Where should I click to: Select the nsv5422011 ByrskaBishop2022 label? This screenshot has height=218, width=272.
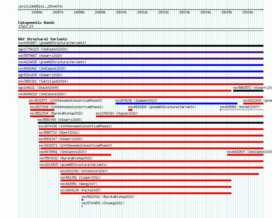108,197
